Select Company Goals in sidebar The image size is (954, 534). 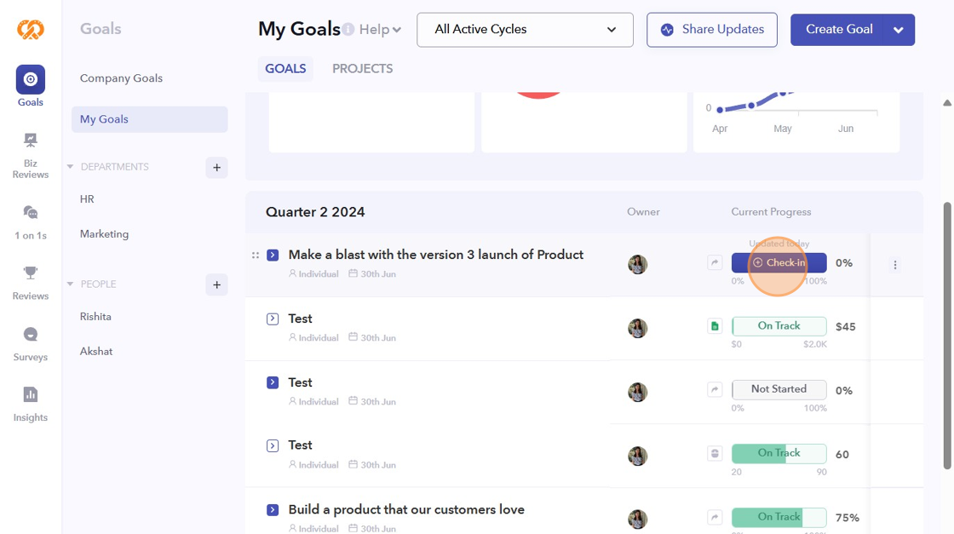[x=121, y=78]
